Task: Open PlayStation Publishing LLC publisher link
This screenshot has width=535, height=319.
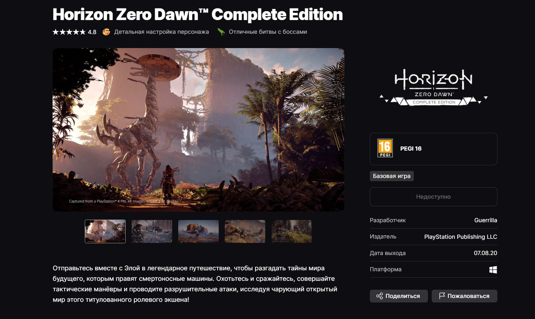Action: coord(461,237)
